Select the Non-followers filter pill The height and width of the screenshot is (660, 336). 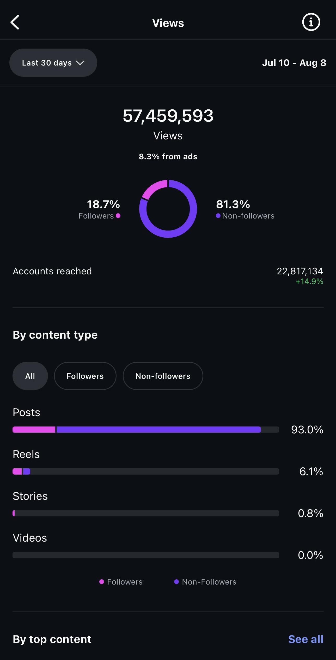[x=163, y=376]
